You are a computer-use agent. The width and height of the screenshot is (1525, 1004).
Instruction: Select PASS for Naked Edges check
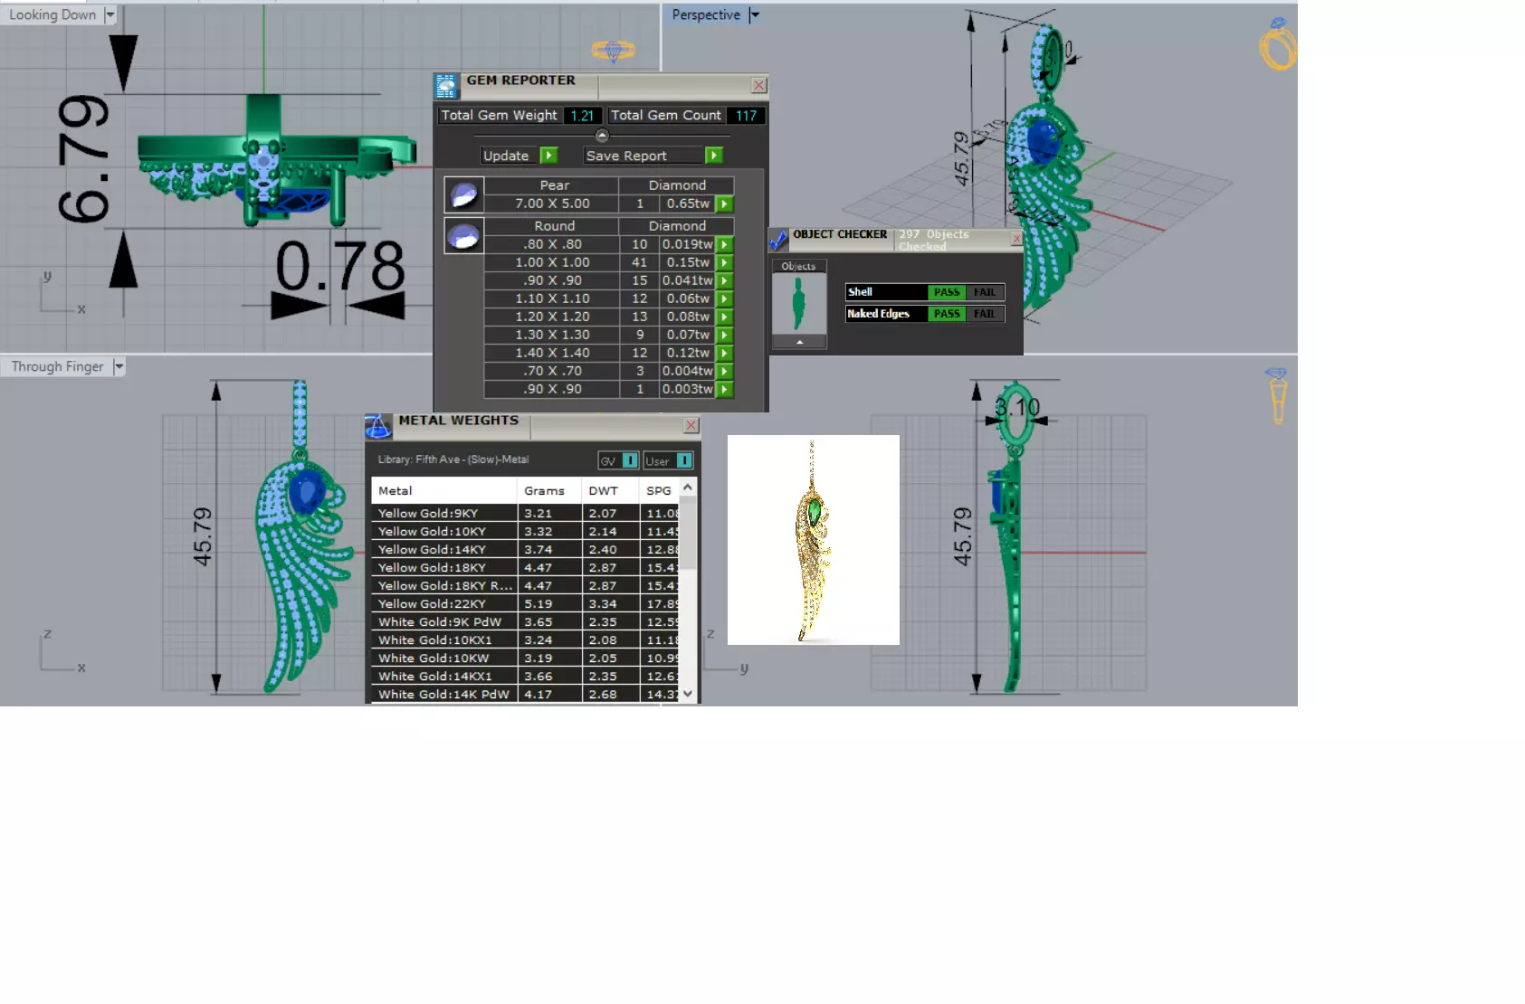pyautogui.click(x=947, y=314)
